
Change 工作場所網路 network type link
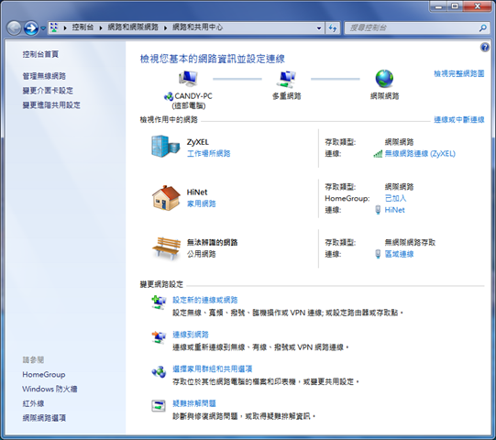[209, 153]
